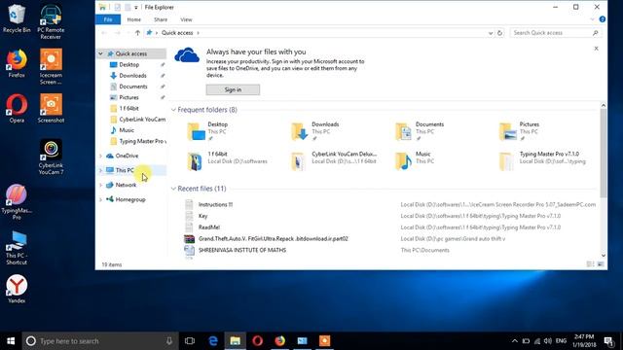This screenshot has height=350, width=623.
Task: Show hidden system tray icons
Action: pyautogui.click(x=515, y=341)
